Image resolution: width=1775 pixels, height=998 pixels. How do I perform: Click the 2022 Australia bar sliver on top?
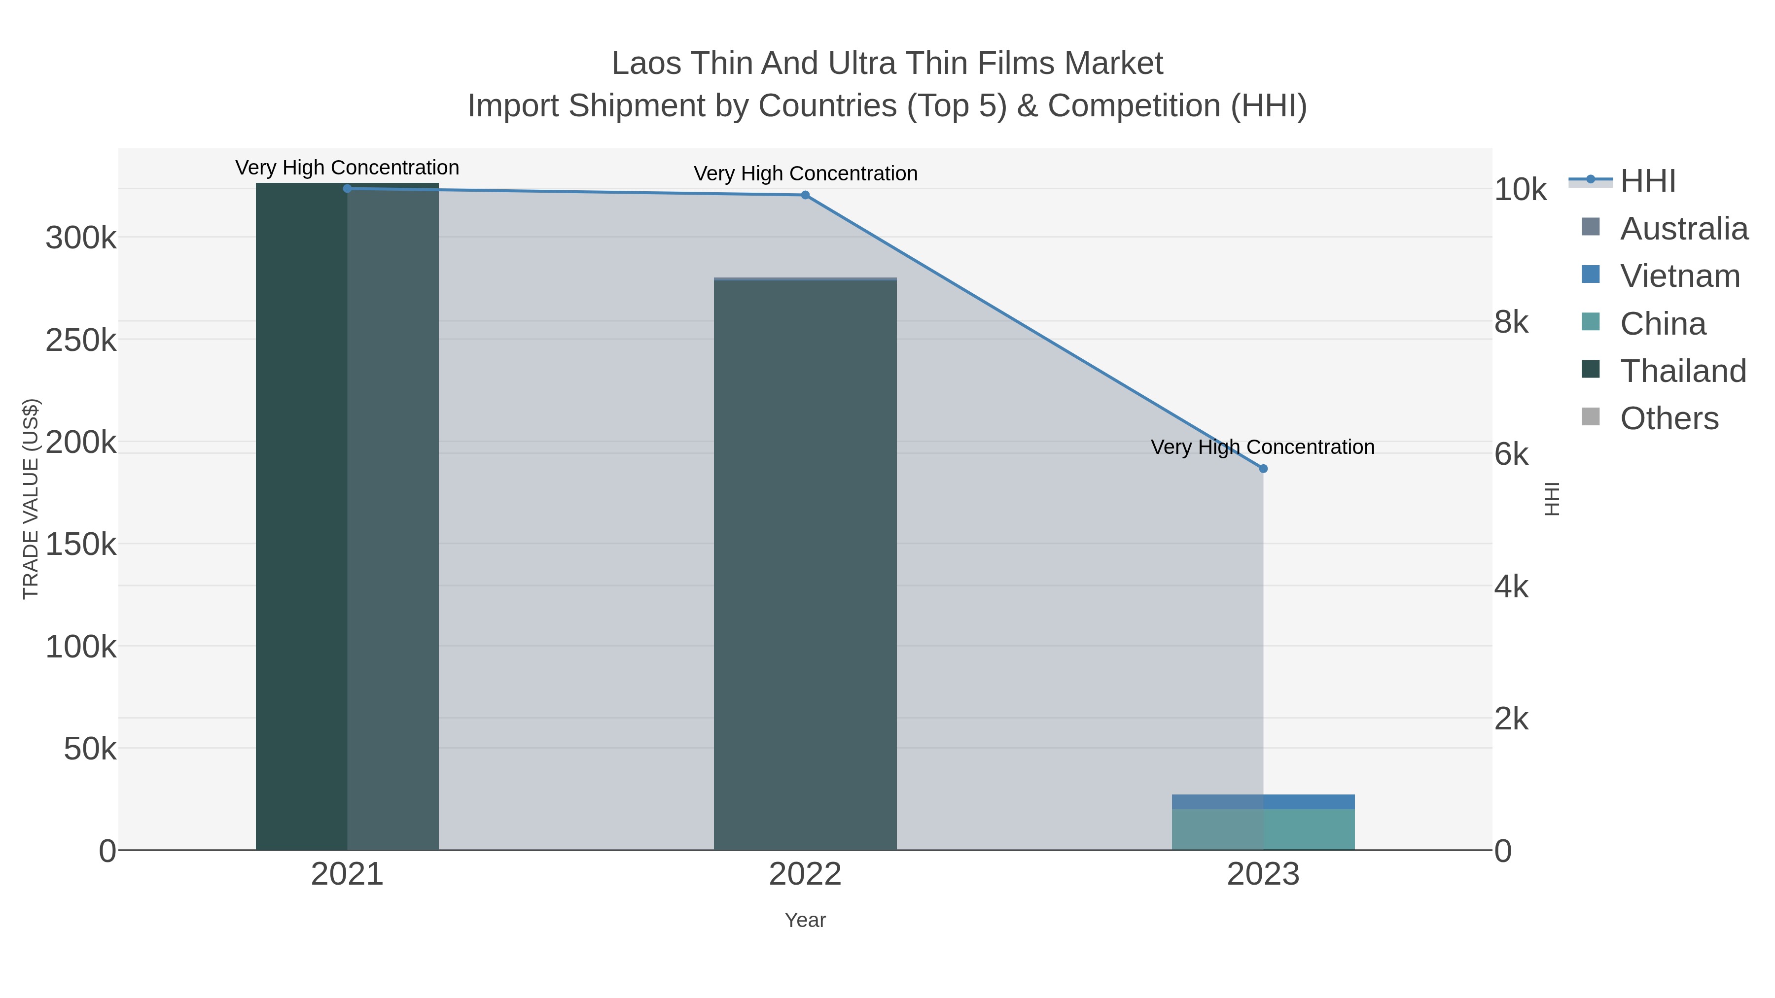tap(805, 279)
